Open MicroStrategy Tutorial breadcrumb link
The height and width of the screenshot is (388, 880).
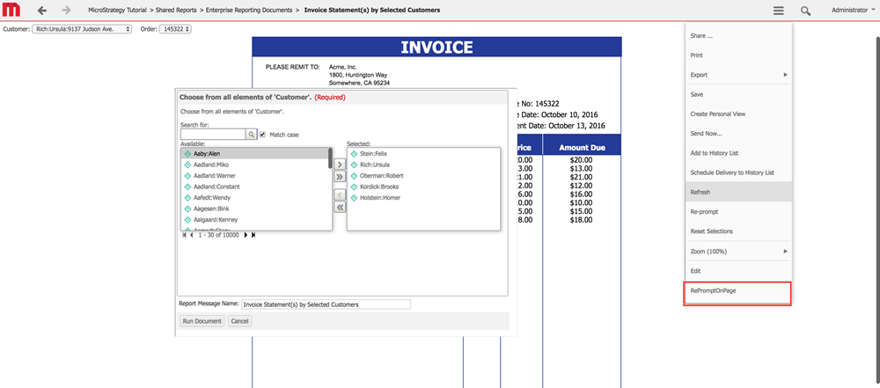[x=118, y=10]
